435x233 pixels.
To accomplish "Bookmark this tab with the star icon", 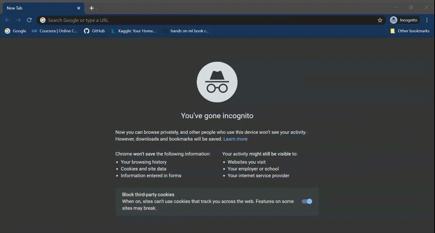I will pos(380,20).
